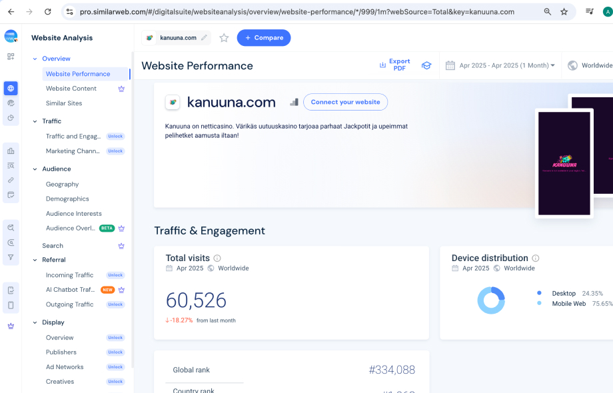Open site information icon in address bar

tap(69, 12)
